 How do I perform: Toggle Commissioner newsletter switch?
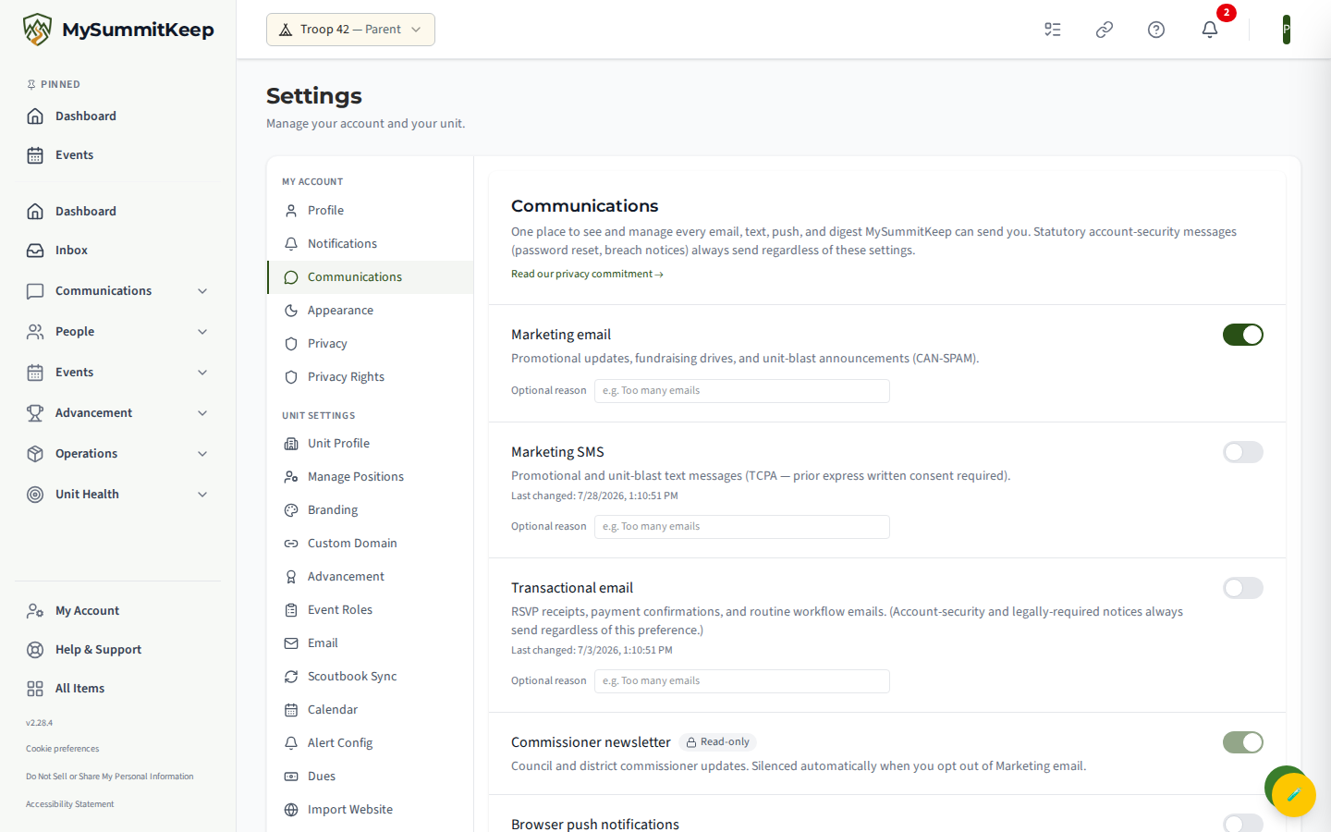point(1242,742)
